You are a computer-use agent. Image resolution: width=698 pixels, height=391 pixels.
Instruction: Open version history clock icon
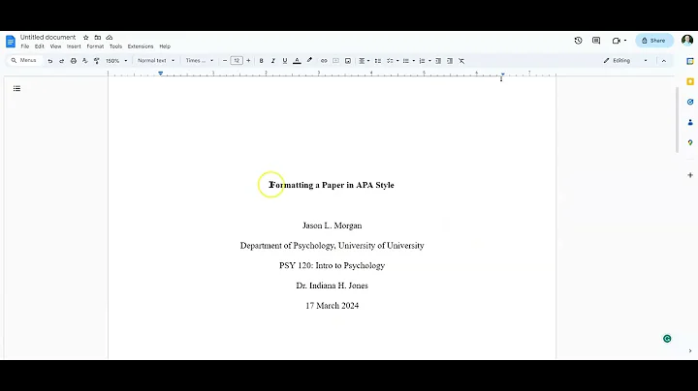[578, 41]
